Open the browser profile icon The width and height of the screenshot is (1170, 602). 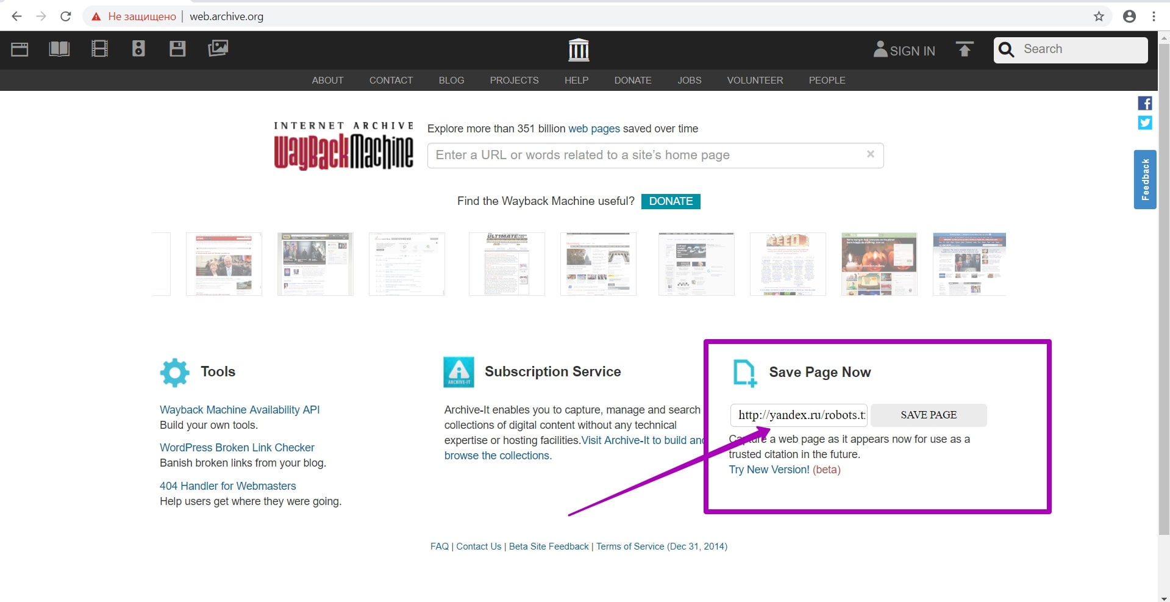tap(1129, 16)
